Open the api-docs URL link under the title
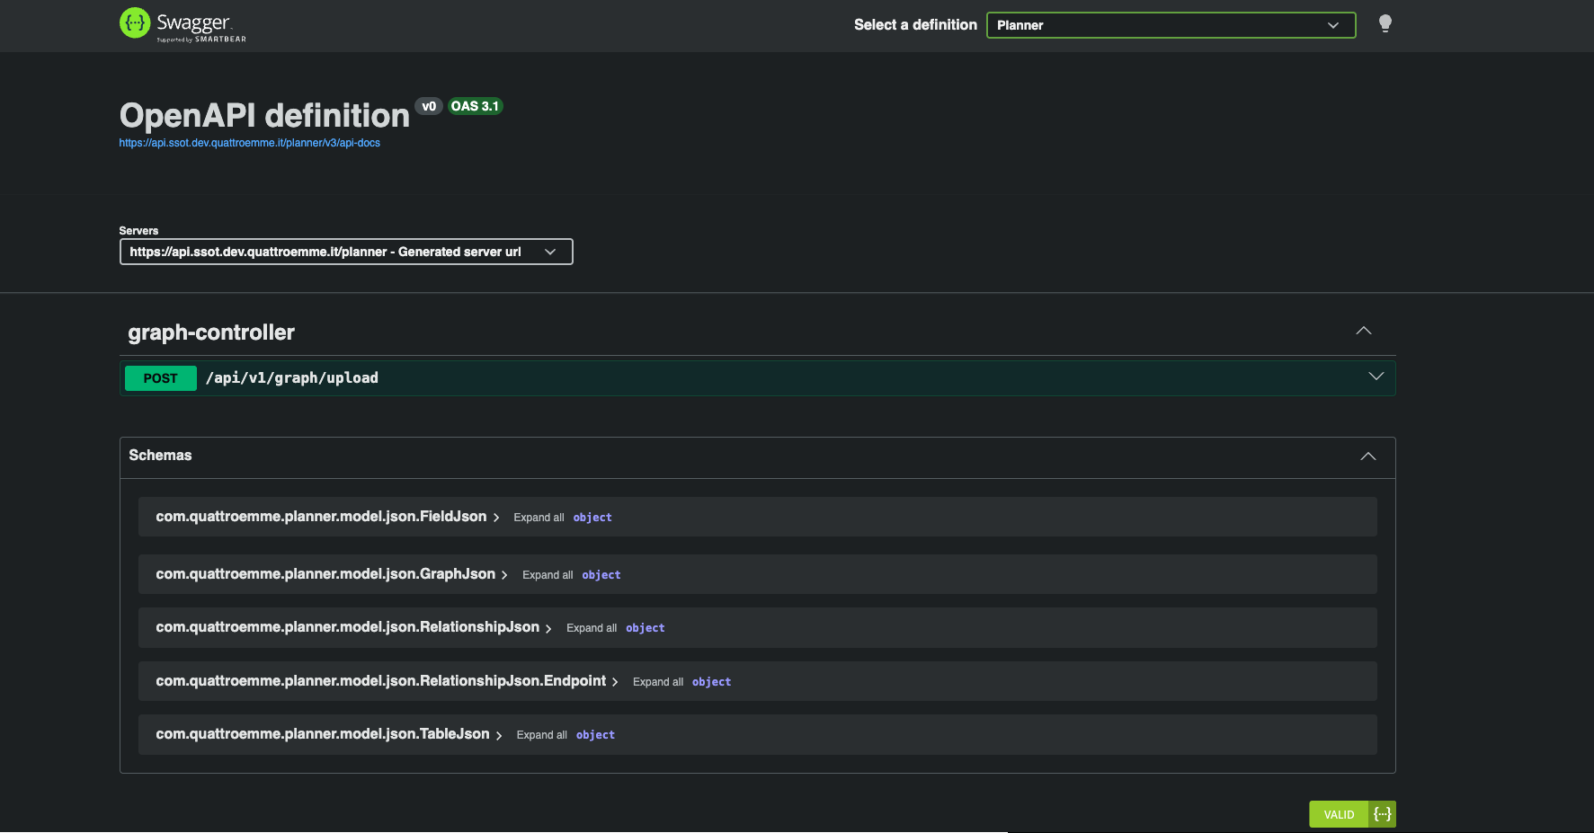This screenshot has width=1594, height=833. (249, 142)
